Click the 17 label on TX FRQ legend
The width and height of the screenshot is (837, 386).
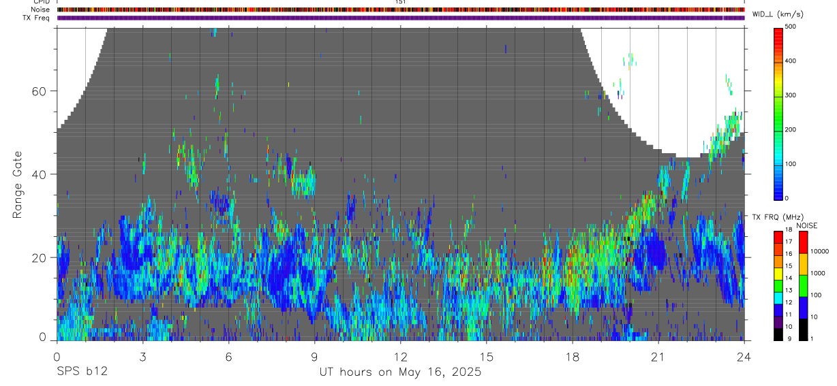pos(789,242)
